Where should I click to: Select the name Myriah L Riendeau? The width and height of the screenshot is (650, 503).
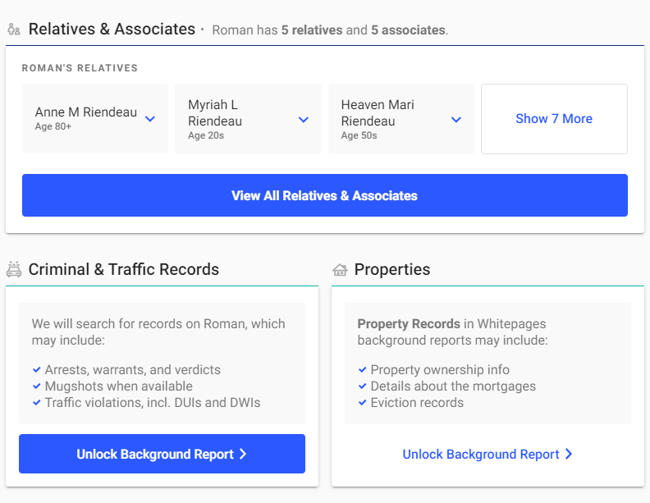click(215, 112)
